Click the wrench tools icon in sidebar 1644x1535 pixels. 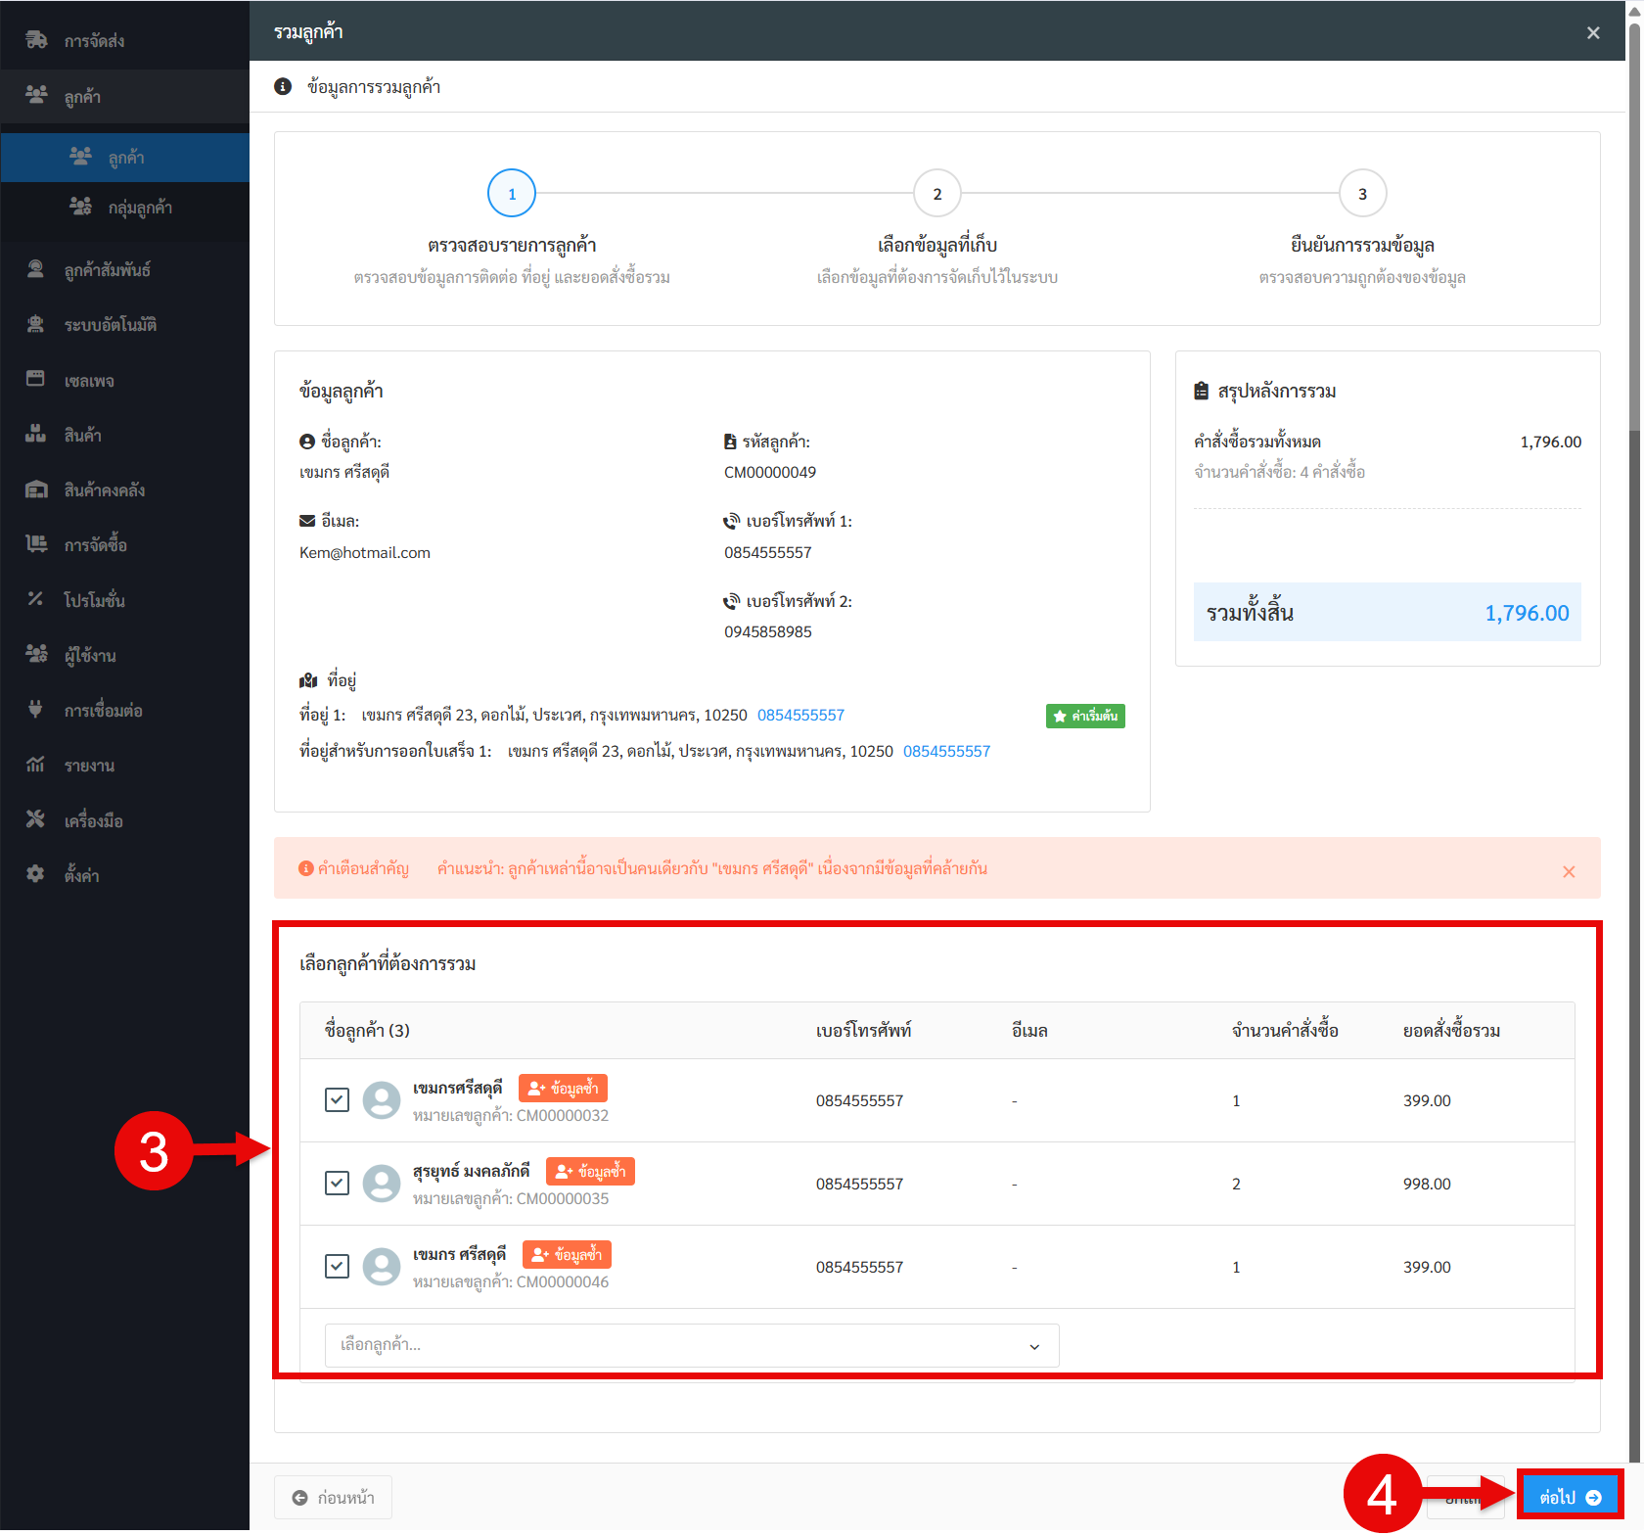(36, 819)
